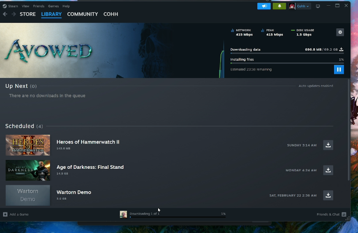This screenshot has width=358, height=233.
Task: Open the Games menu
Action: (53, 6)
